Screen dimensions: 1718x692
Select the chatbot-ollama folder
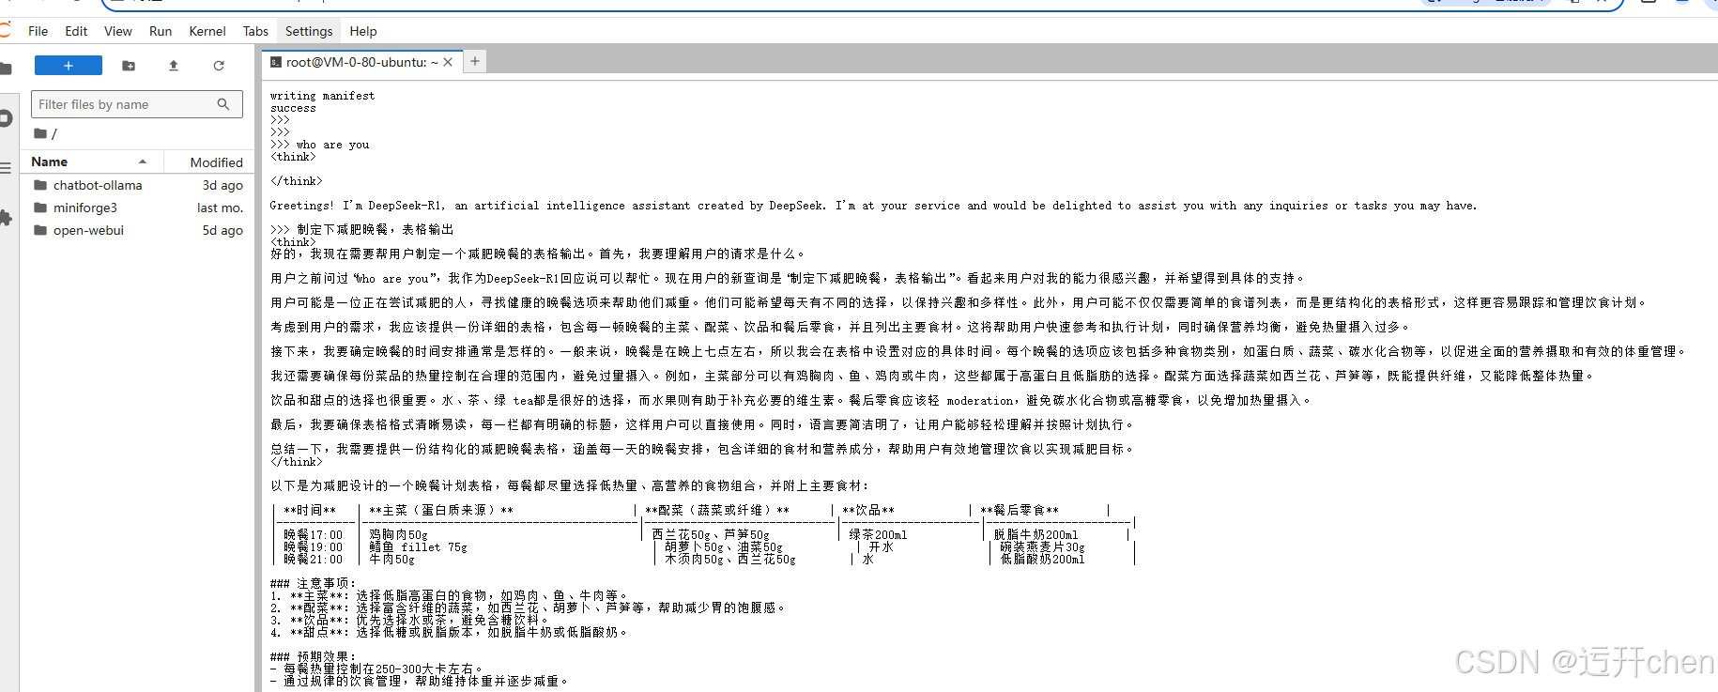(138, 185)
